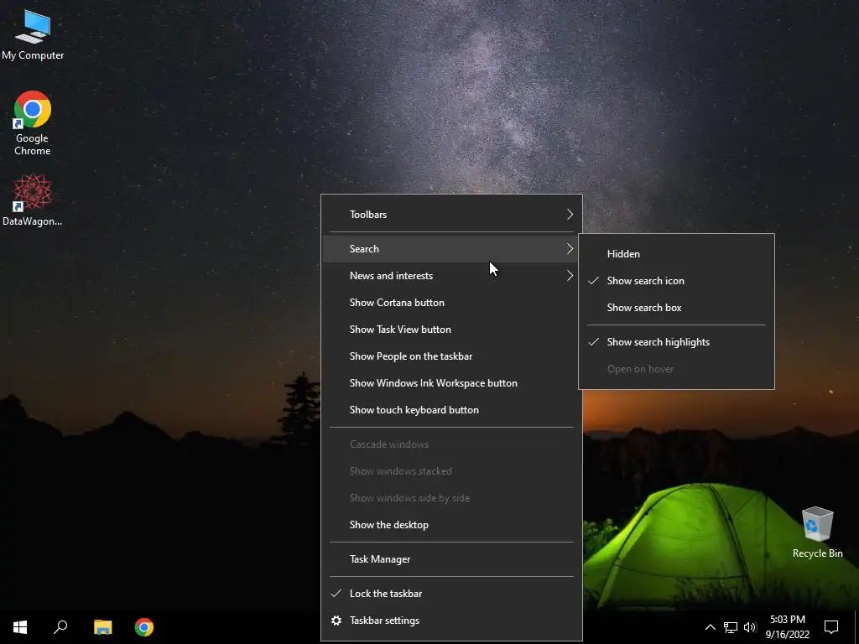Open the My Computer desktop icon
Screen dimensions: 859x644
(33, 34)
